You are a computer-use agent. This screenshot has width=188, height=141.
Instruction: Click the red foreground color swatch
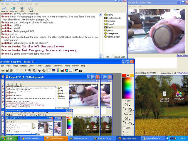pyautogui.click(x=124, y=75)
